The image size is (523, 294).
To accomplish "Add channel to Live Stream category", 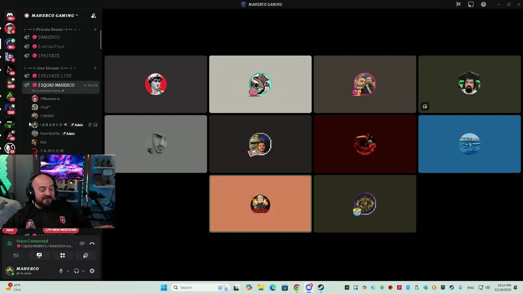I will (95, 68).
